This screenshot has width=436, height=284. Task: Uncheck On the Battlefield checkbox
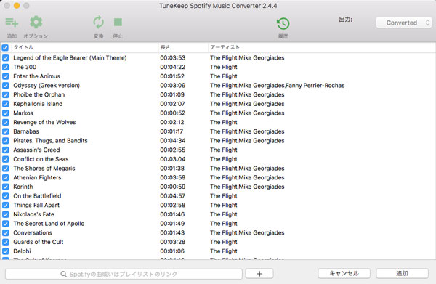[6, 196]
